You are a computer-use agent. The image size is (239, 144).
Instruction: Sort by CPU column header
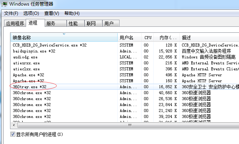tap(147, 38)
